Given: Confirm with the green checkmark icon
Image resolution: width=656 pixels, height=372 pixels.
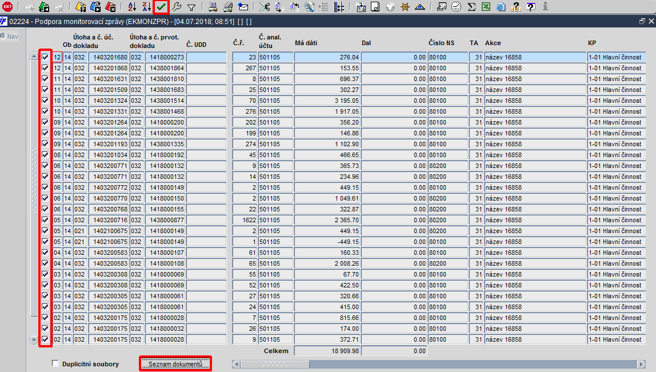Looking at the screenshot, I should tap(161, 7).
